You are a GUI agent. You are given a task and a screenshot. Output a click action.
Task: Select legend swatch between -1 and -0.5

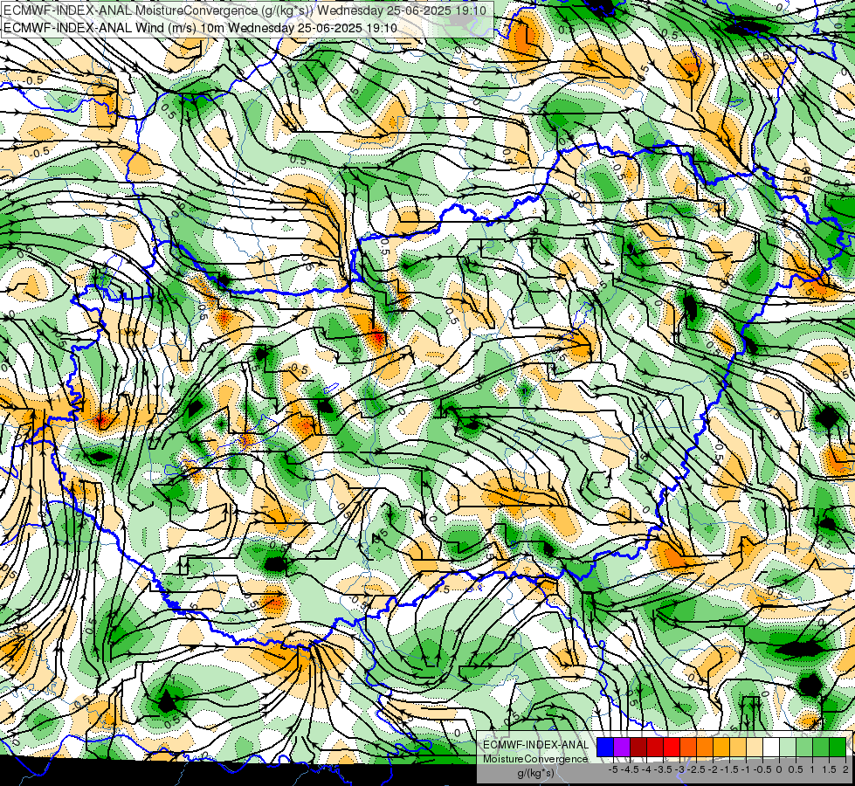[755, 748]
